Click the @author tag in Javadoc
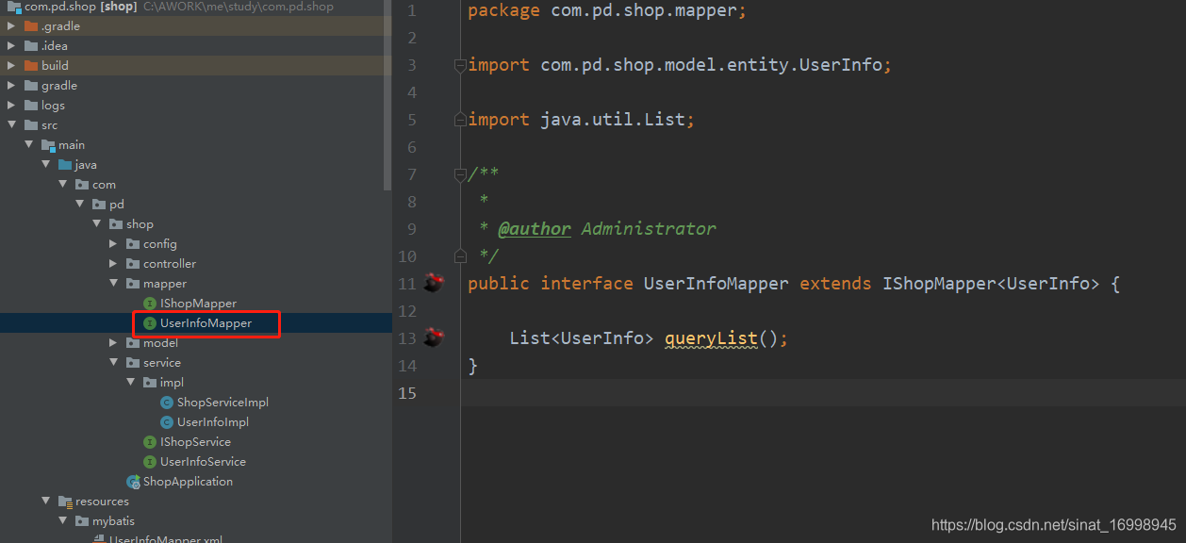This screenshot has width=1186, height=543. point(535,229)
